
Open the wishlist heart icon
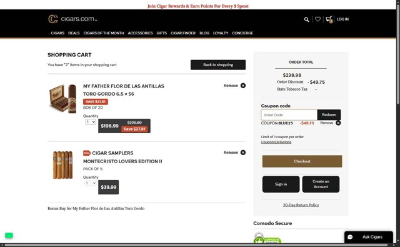(x=317, y=19)
